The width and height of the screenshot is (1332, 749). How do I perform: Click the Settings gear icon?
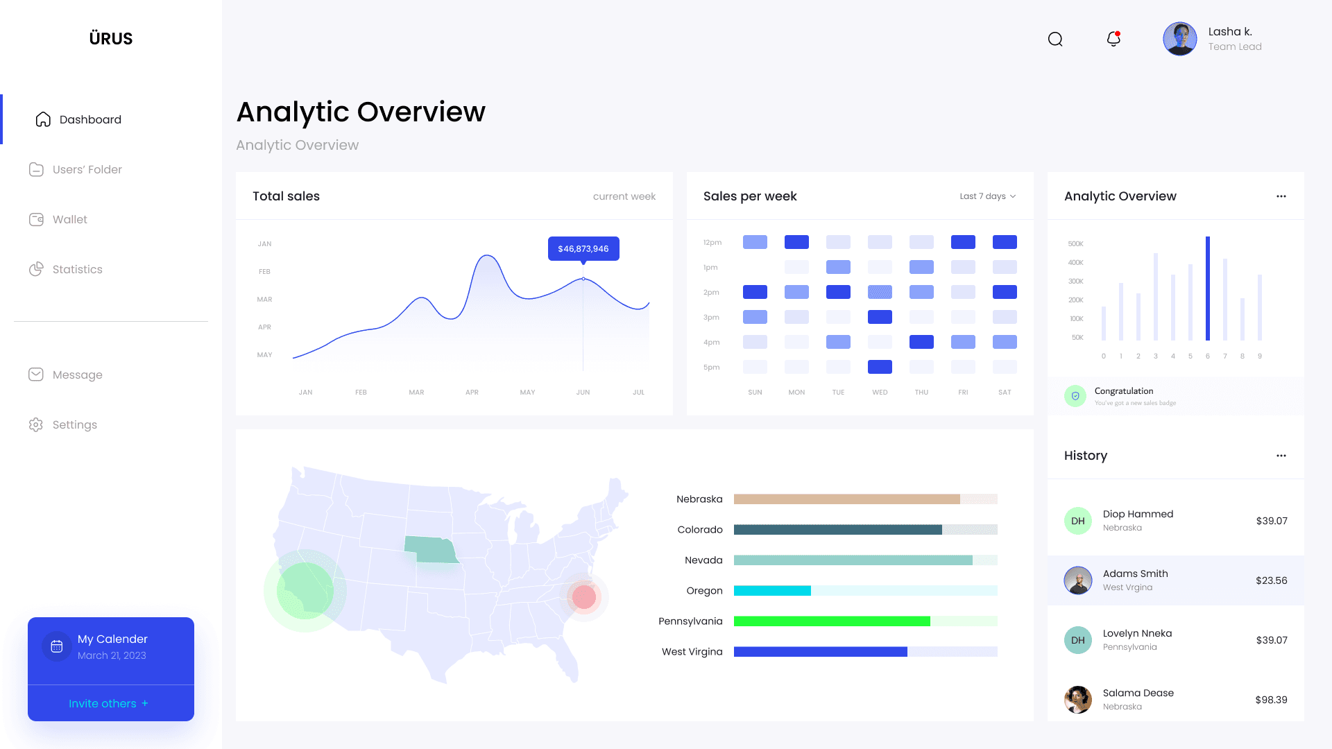[36, 424]
